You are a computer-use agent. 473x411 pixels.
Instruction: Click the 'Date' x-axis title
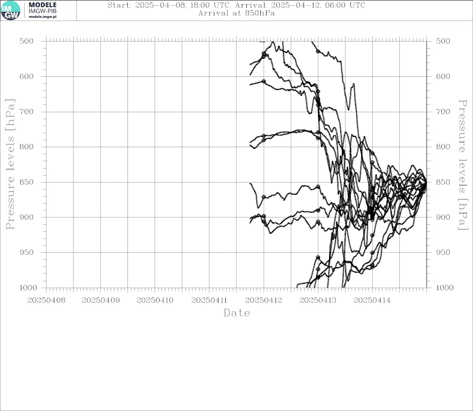(236, 313)
